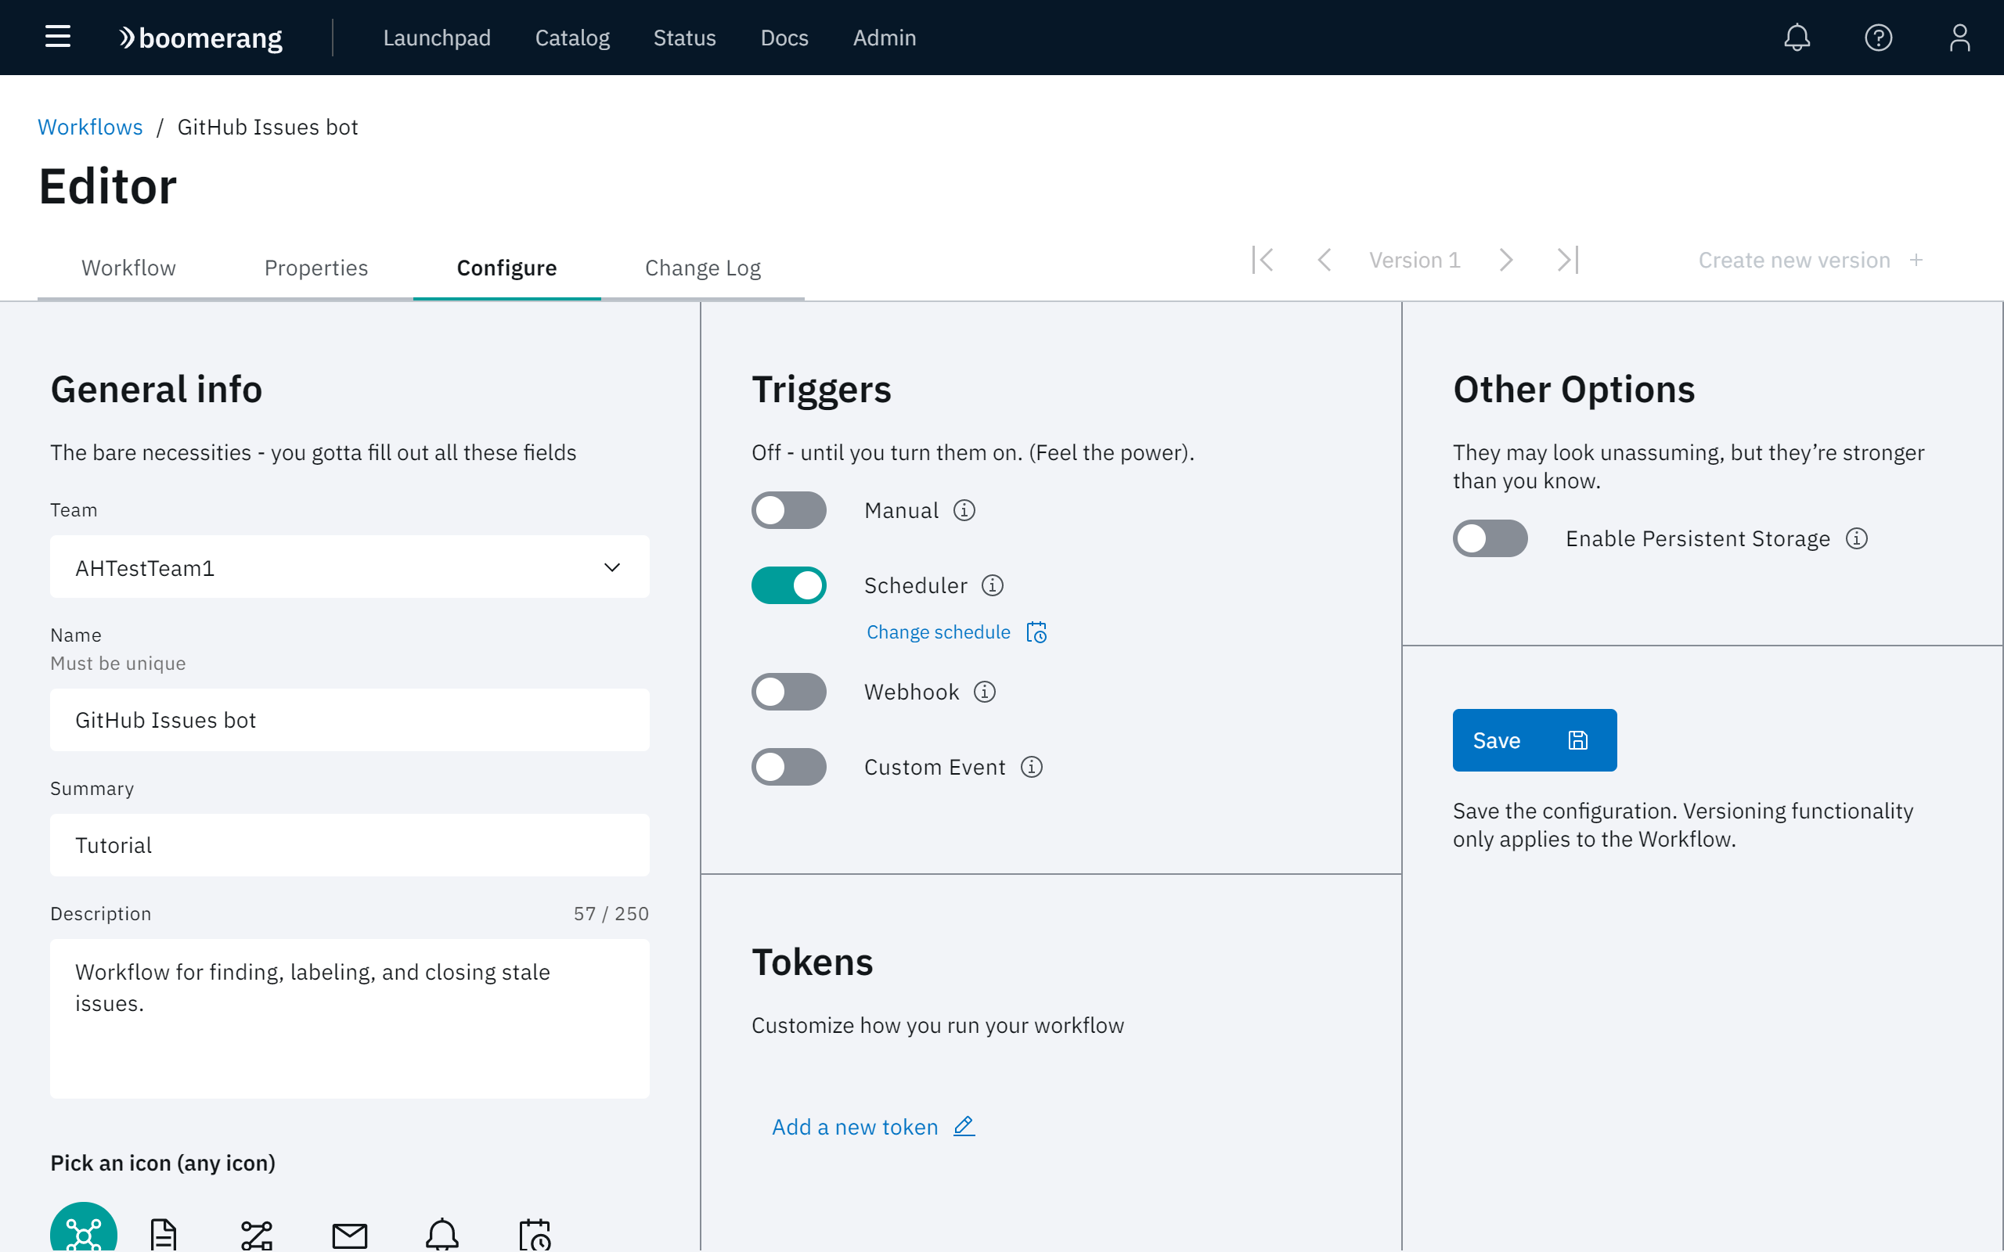Expand the Team dropdown AHTestTeam1
Image resolution: width=2004 pixels, height=1252 pixels.
(x=349, y=567)
